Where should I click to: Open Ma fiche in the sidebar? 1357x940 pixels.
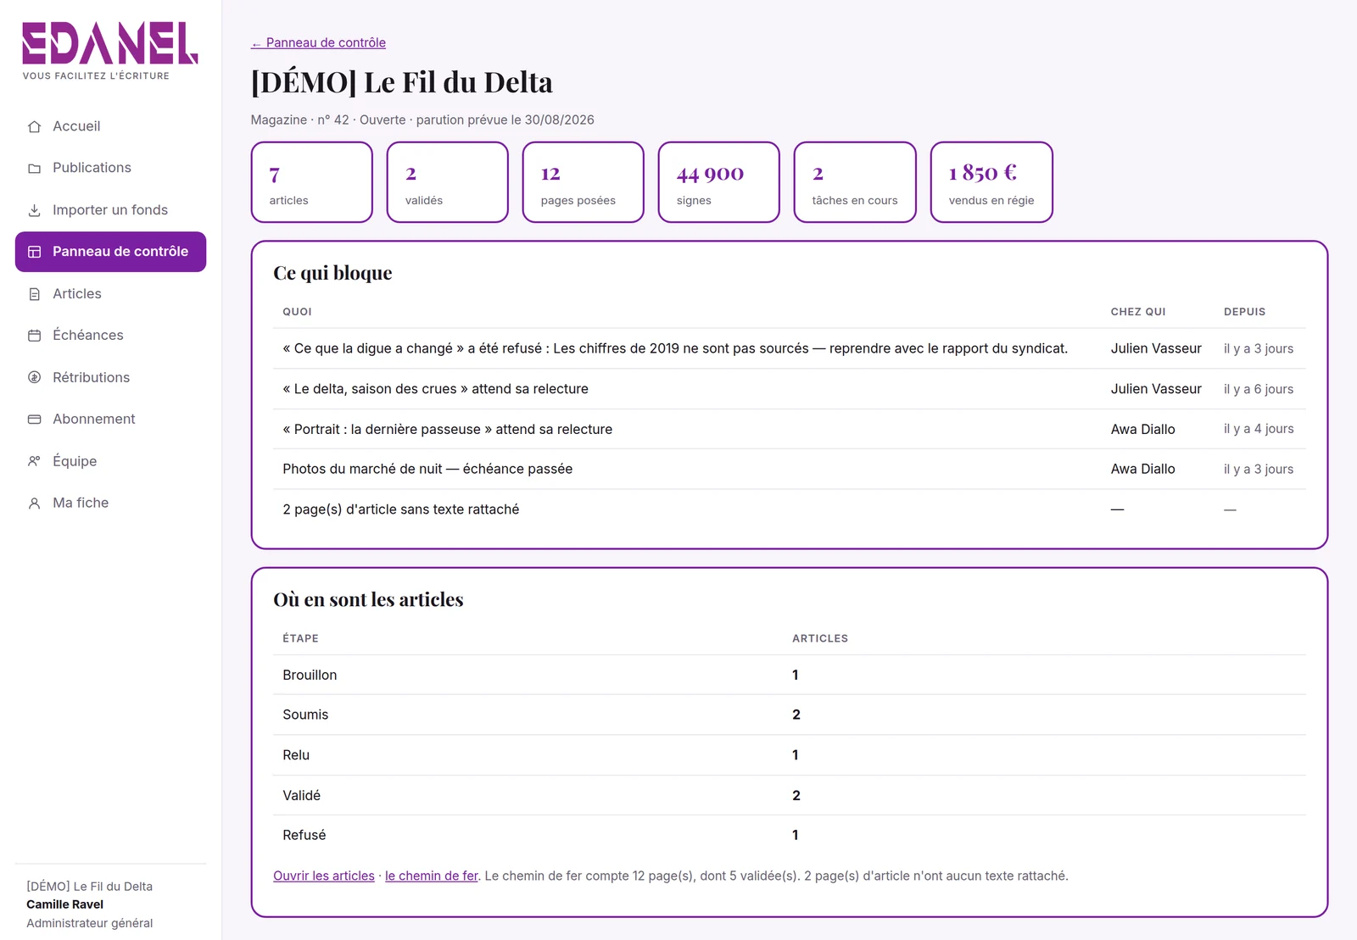(x=110, y=503)
